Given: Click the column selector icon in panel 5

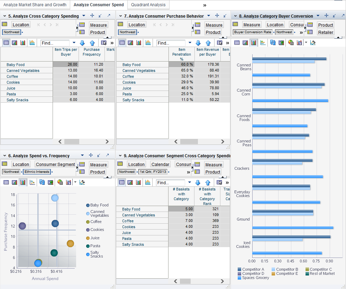Looking at the screenshot, I should (103, 43).
